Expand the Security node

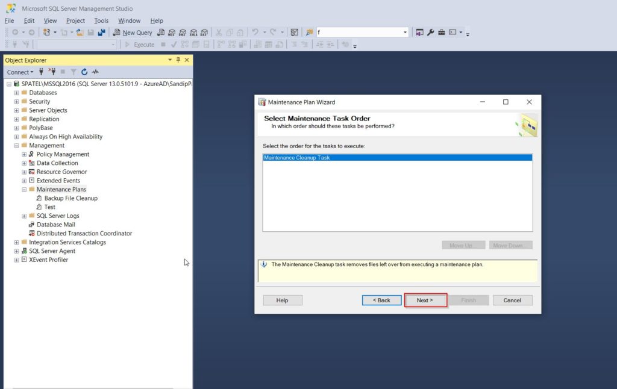(x=16, y=102)
